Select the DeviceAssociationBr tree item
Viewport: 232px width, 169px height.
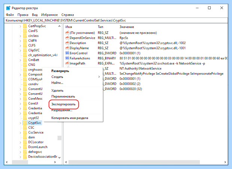click(x=43, y=157)
